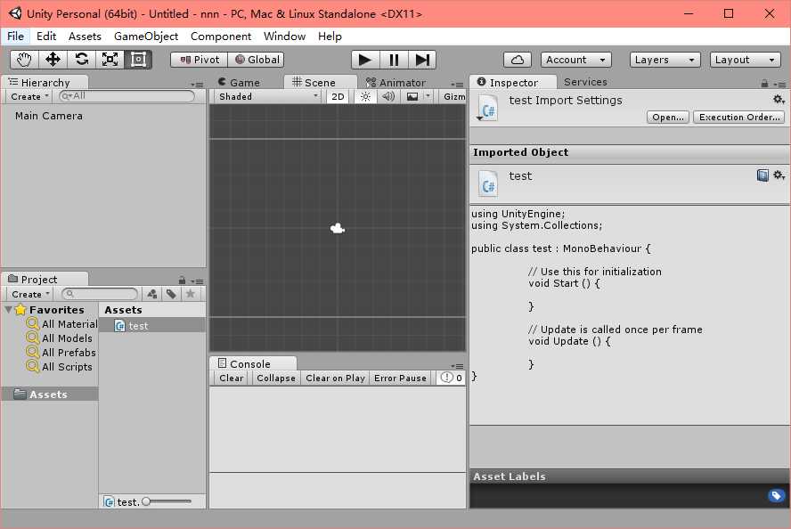Screen dimensions: 791x529
Task: Toggle Global handle rotation
Action: pyautogui.click(x=257, y=60)
